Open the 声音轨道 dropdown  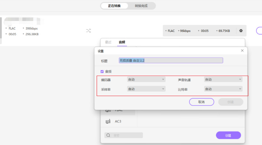pyautogui.click(x=223, y=79)
